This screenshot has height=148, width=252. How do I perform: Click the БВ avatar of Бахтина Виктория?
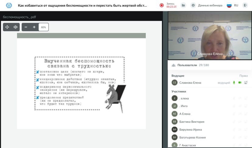[x=174, y=122]
